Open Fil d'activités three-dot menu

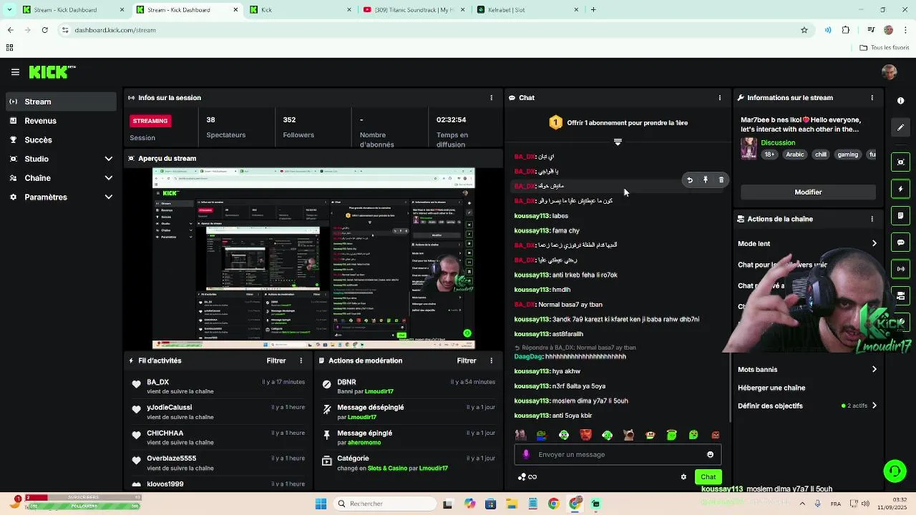(x=301, y=361)
